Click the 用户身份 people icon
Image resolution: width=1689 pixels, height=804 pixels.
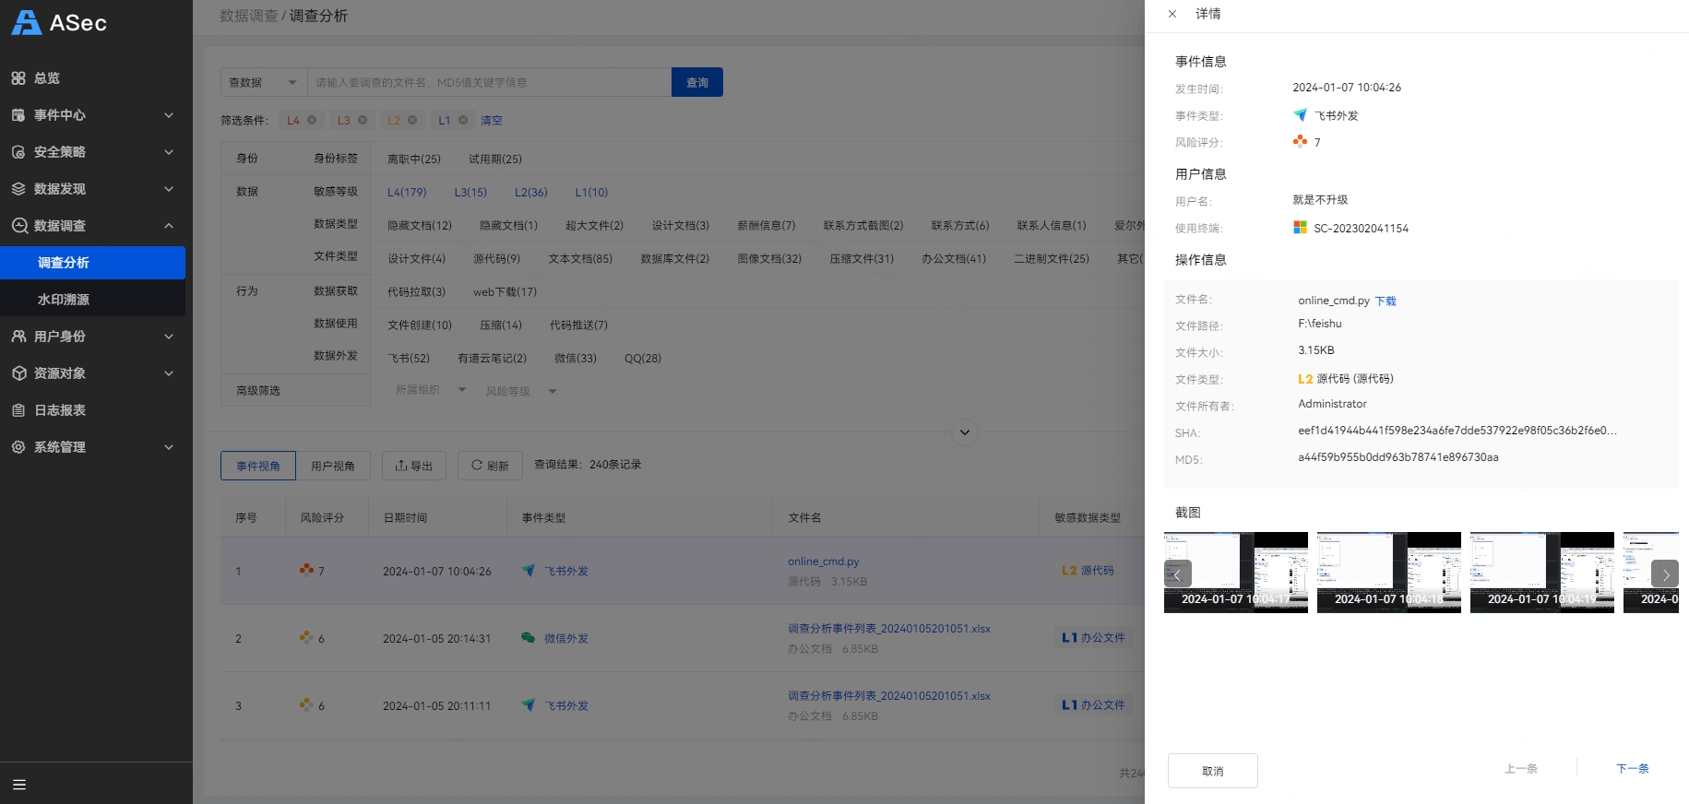click(x=18, y=337)
